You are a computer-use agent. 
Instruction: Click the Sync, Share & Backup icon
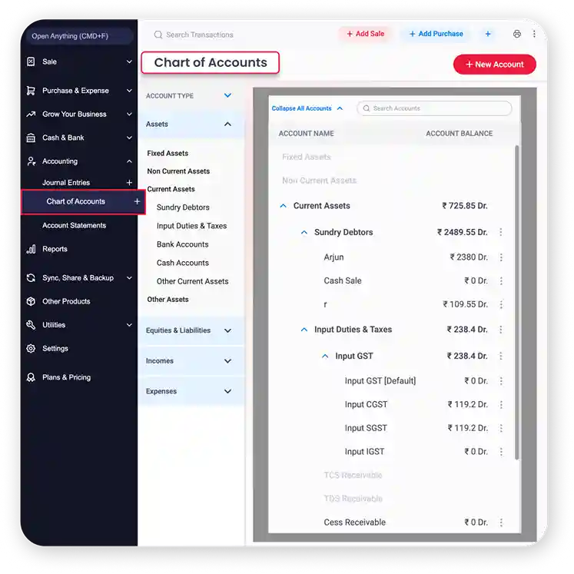[x=31, y=278]
